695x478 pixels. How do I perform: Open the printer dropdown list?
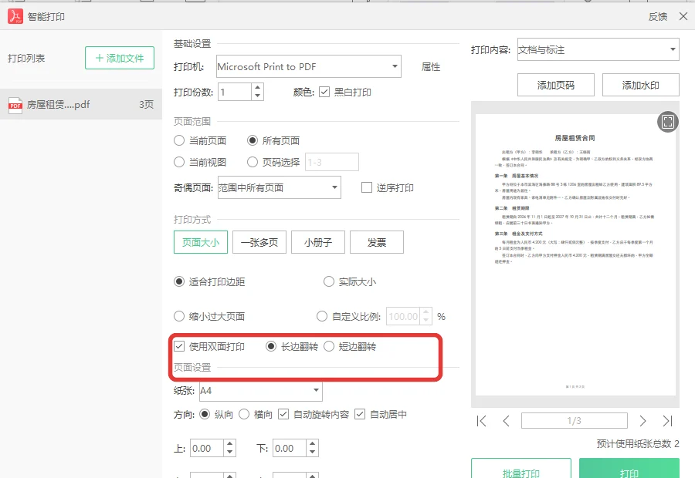[x=308, y=67]
